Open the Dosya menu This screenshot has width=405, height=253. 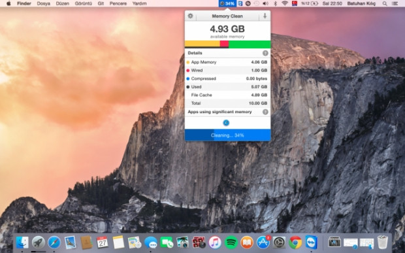[x=44, y=4]
